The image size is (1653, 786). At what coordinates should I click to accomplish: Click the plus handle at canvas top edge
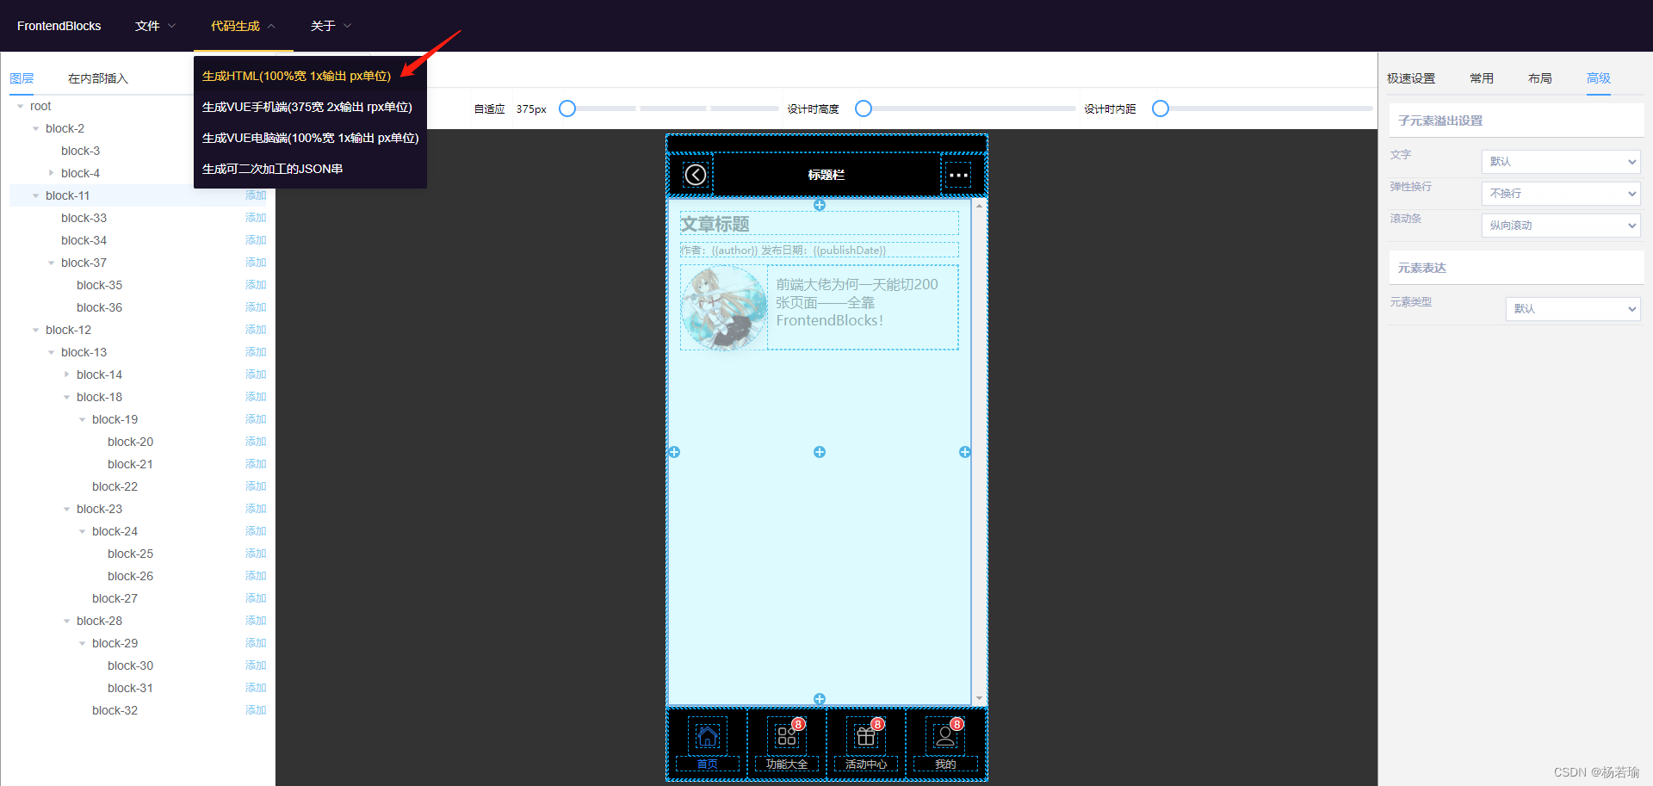coord(820,205)
